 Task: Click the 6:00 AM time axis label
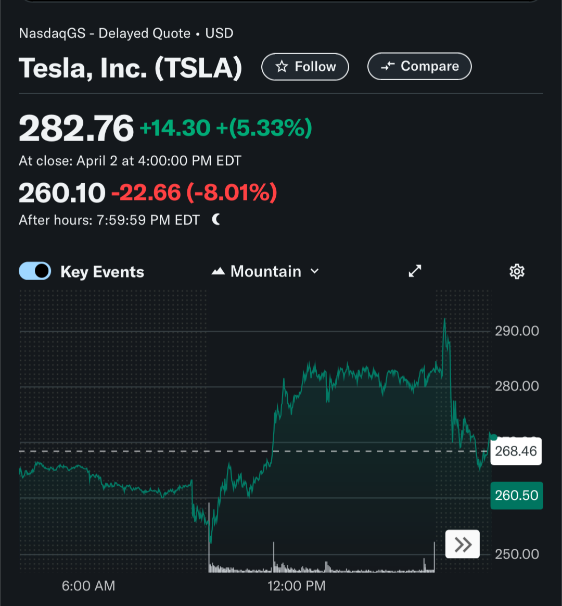(x=88, y=586)
